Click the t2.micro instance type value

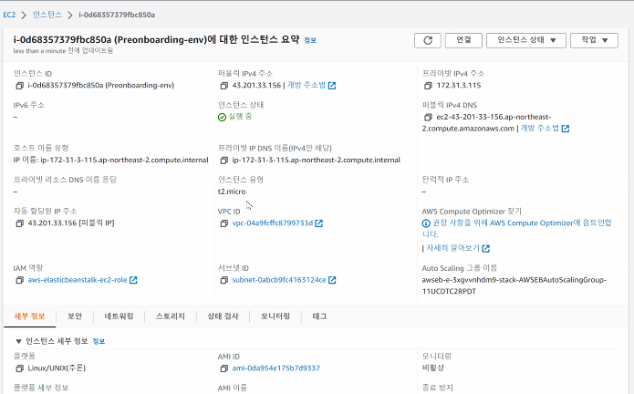coord(232,192)
